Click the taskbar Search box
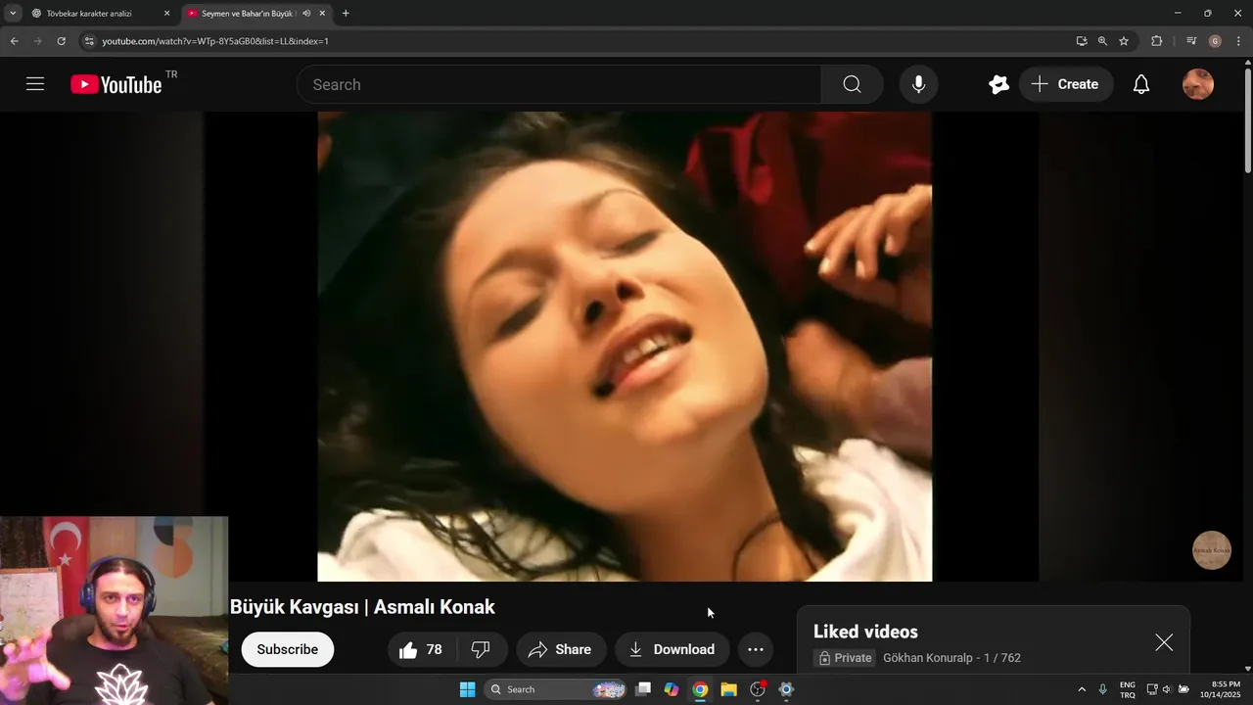The height and width of the screenshot is (705, 1253). click(x=555, y=689)
